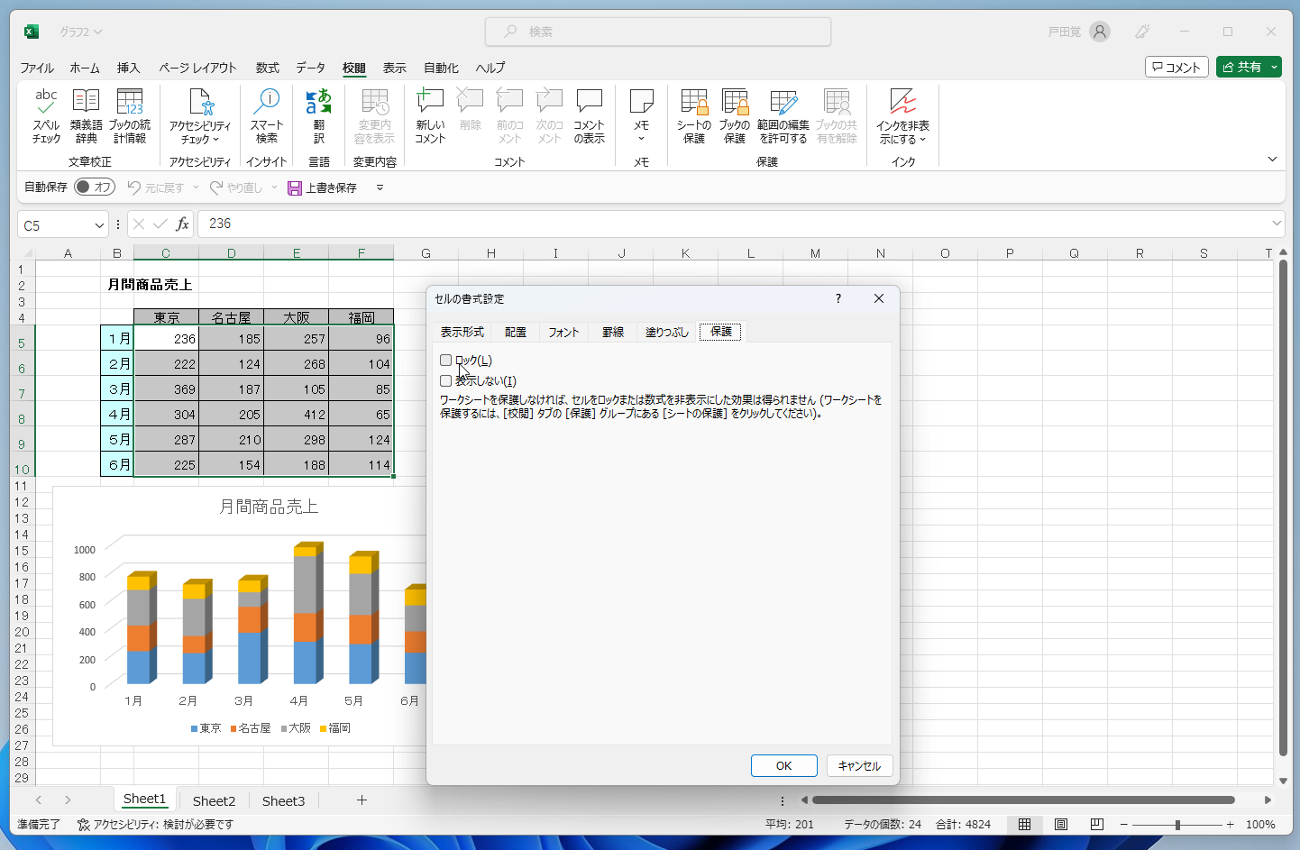The width and height of the screenshot is (1300, 850).
Task: Check the ロック(L) checkbox
Action: tap(445, 361)
